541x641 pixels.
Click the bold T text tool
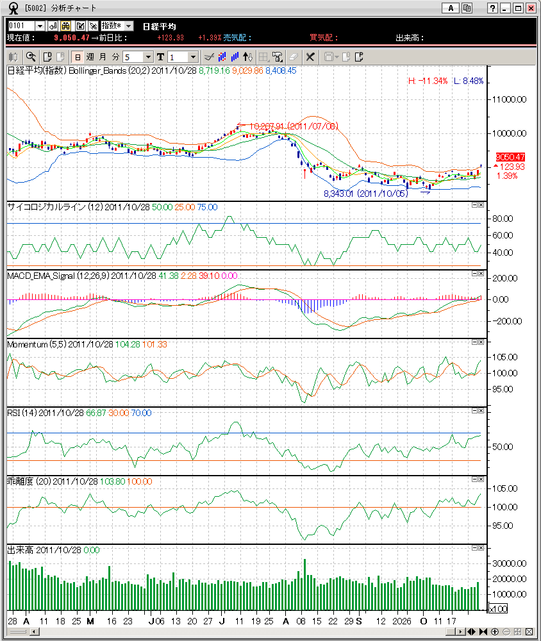click(160, 56)
